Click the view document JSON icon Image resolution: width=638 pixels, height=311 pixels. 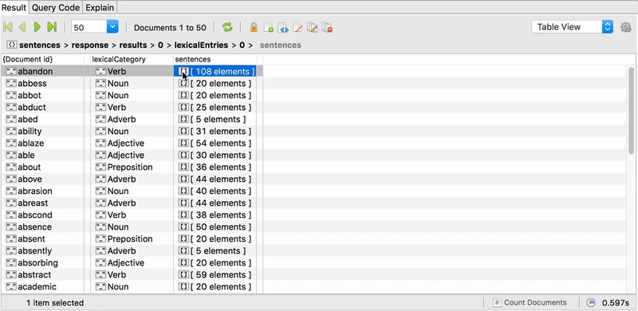coord(283,27)
